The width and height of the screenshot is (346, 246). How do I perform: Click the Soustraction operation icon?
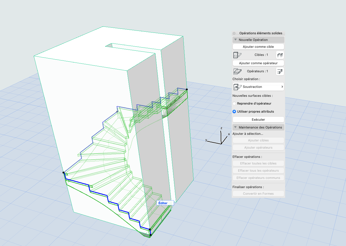pyautogui.click(x=238, y=87)
